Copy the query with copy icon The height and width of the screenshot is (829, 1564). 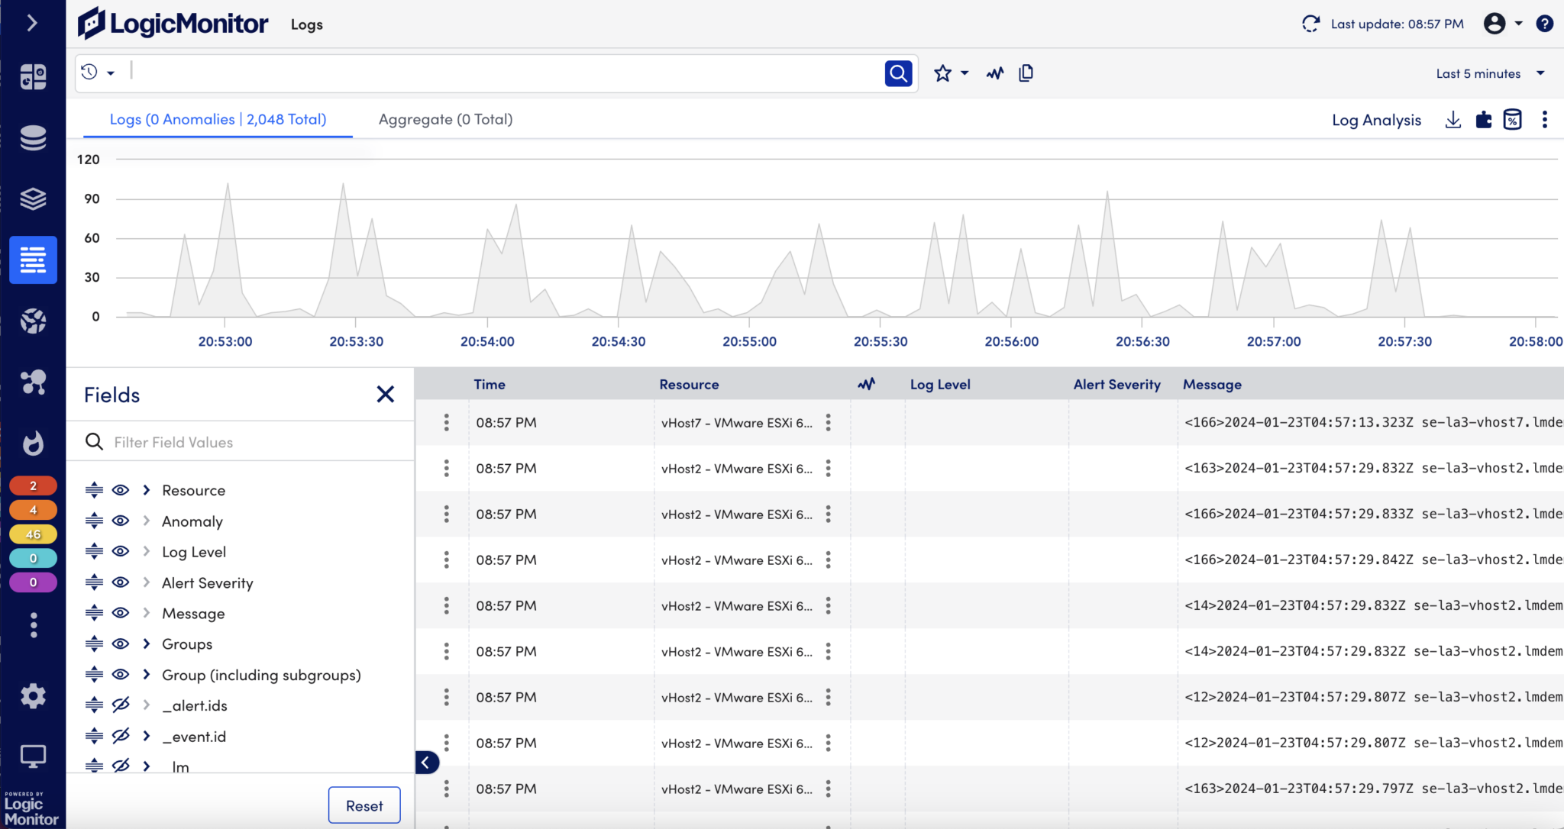click(1026, 73)
